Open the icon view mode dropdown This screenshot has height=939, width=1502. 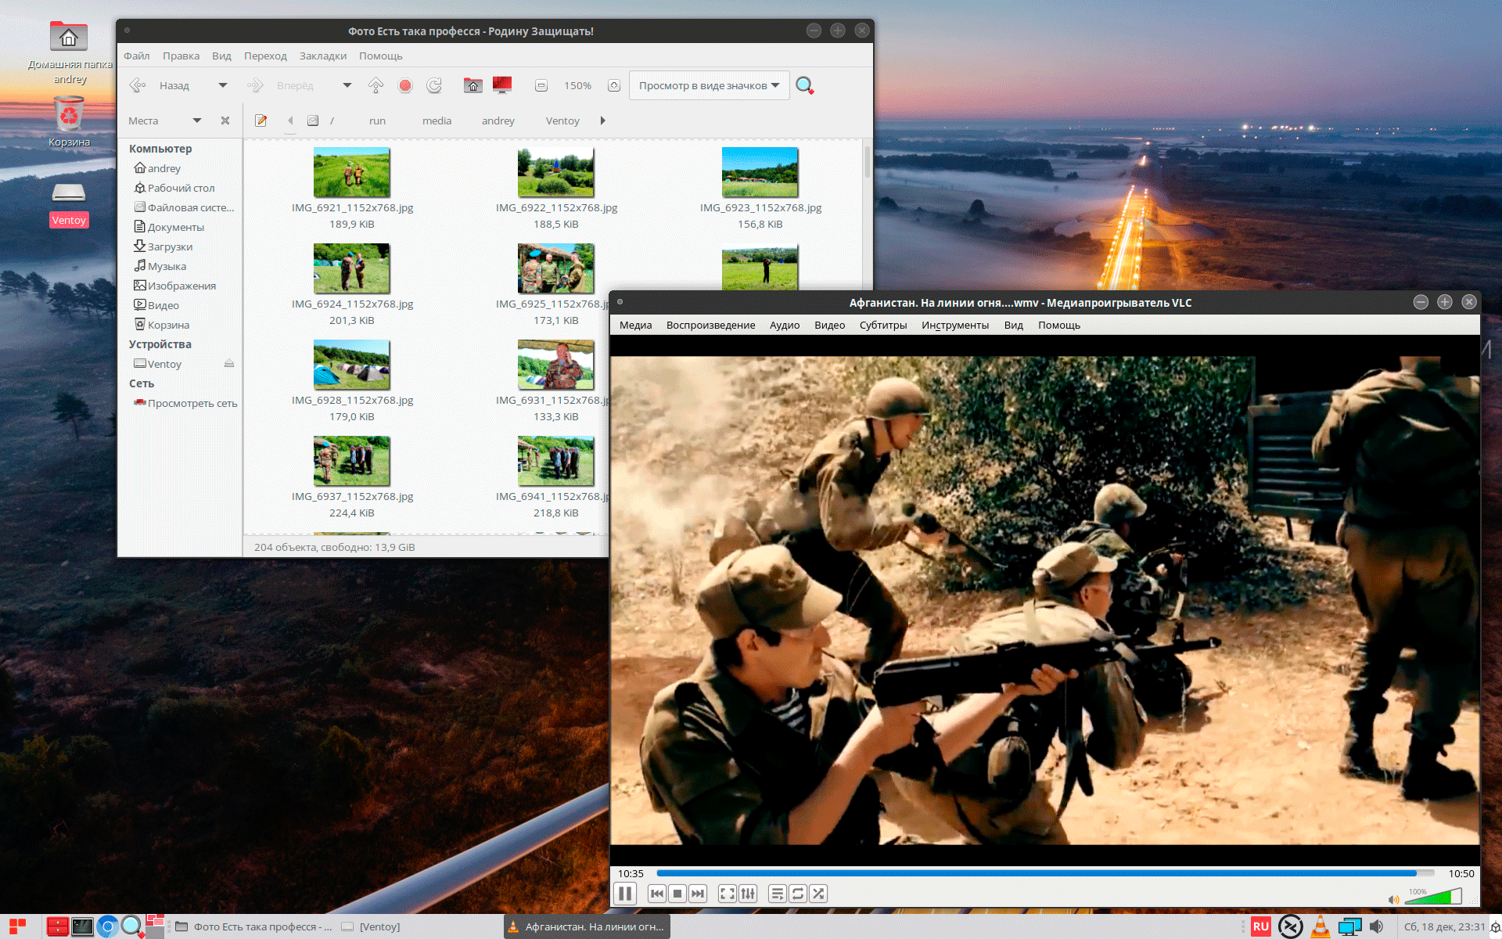[708, 85]
